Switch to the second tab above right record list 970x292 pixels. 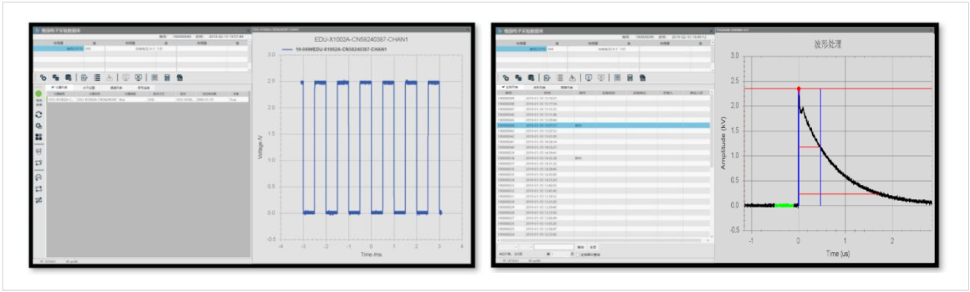[540, 87]
